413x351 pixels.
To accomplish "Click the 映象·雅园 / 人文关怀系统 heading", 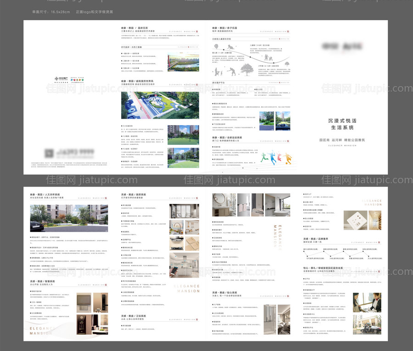I will [45, 194].
